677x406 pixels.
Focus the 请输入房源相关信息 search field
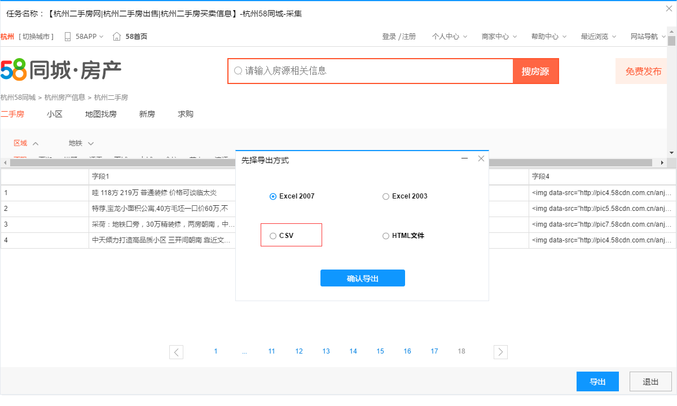pos(371,71)
